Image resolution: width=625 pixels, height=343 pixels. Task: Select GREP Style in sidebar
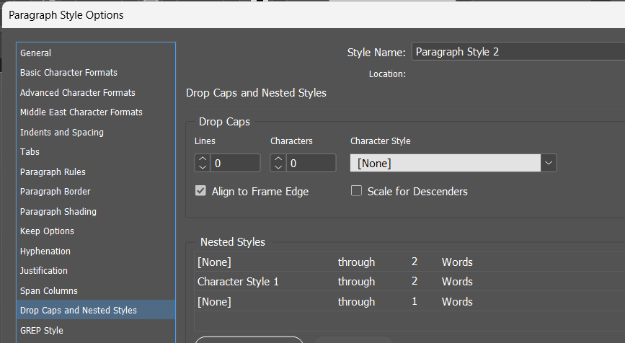(42, 331)
